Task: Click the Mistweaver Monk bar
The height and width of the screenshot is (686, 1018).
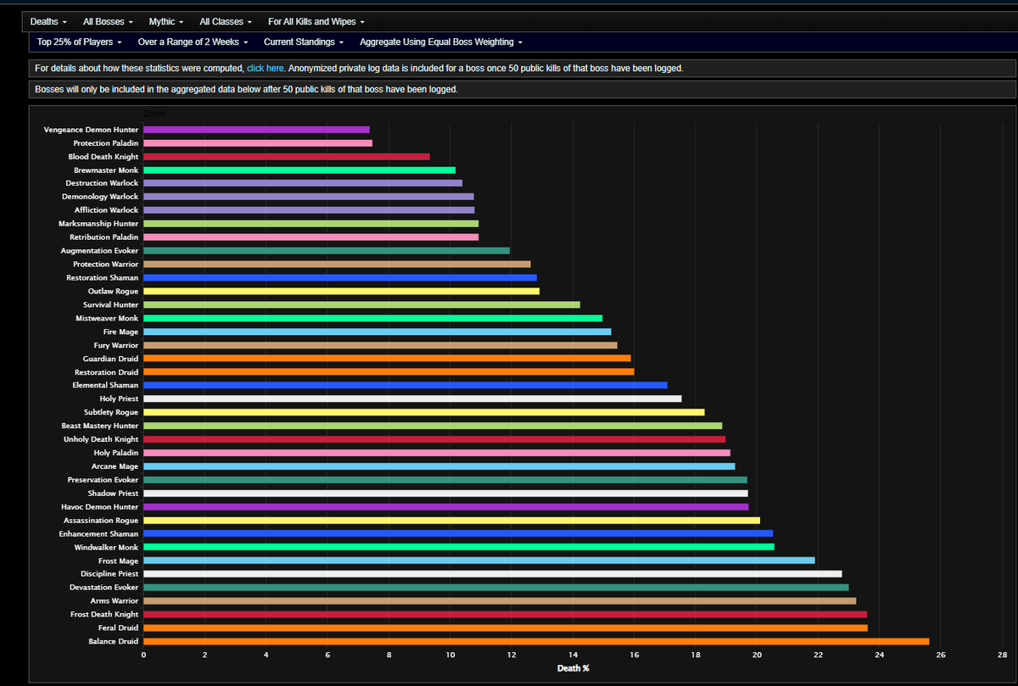Action: pyautogui.click(x=372, y=318)
